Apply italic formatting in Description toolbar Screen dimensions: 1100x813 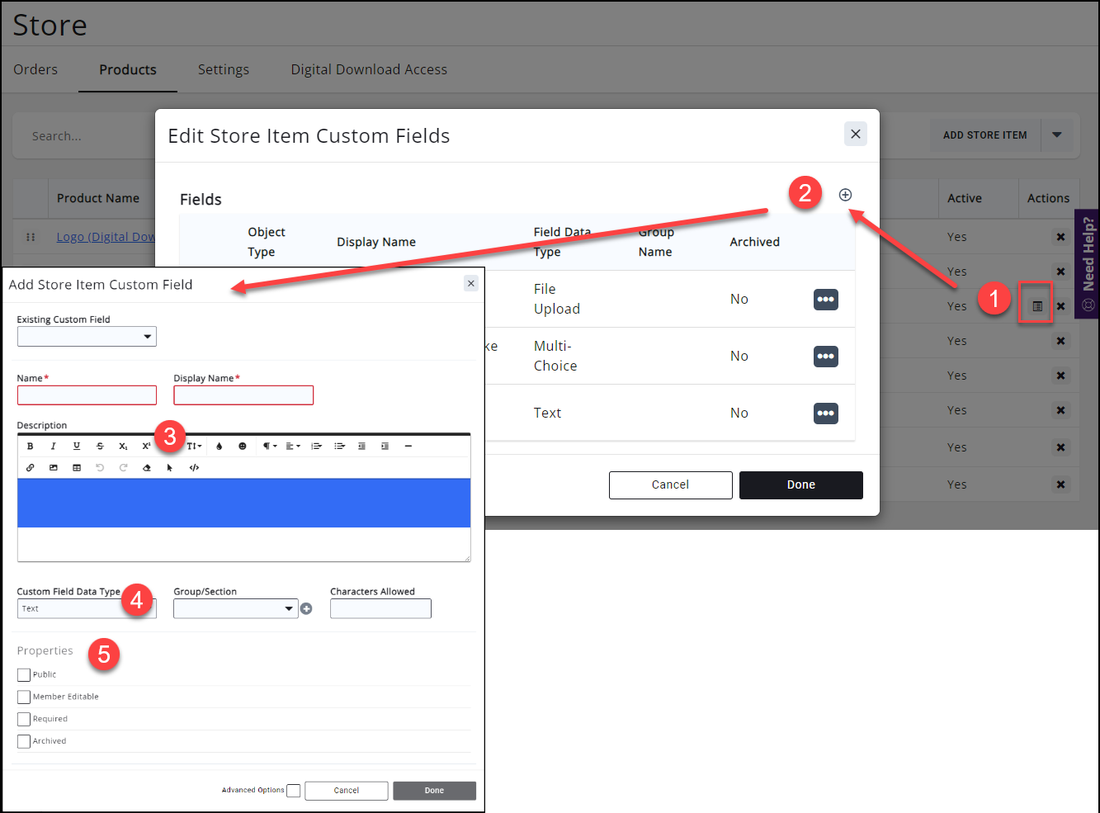point(54,447)
